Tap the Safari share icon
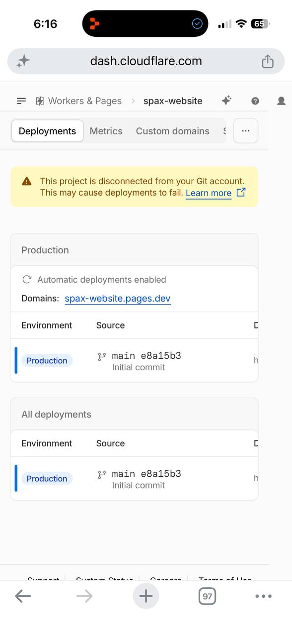 (268, 61)
